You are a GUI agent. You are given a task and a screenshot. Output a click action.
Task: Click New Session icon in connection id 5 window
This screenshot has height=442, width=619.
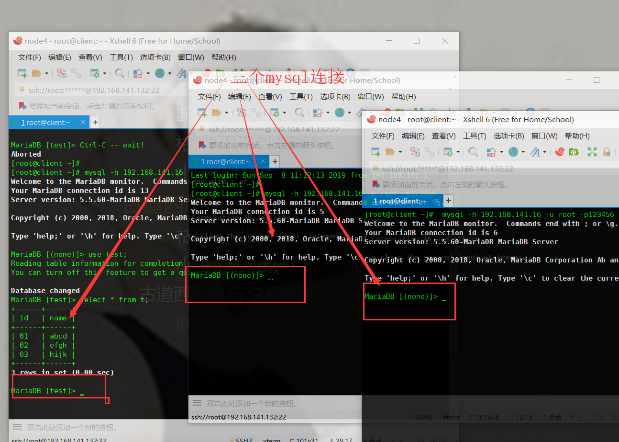pyautogui.click(x=202, y=113)
